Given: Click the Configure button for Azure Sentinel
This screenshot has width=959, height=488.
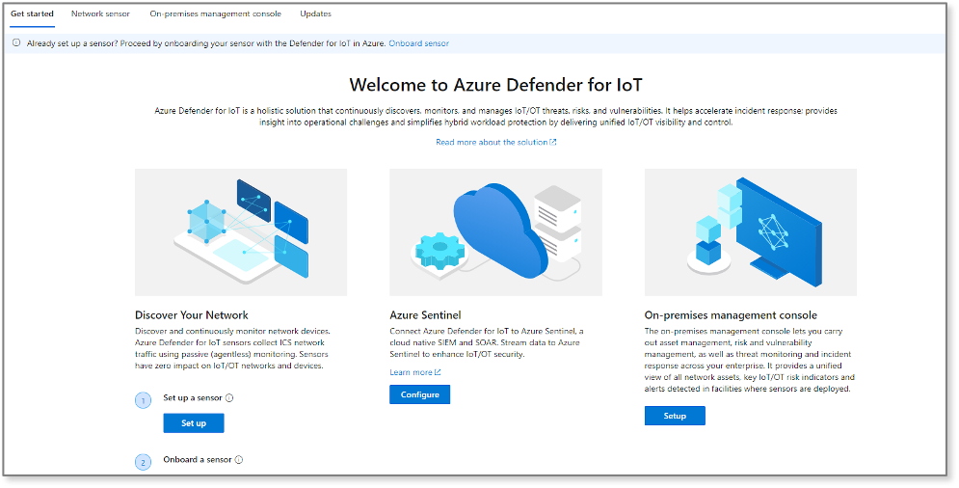Looking at the screenshot, I should click(419, 394).
